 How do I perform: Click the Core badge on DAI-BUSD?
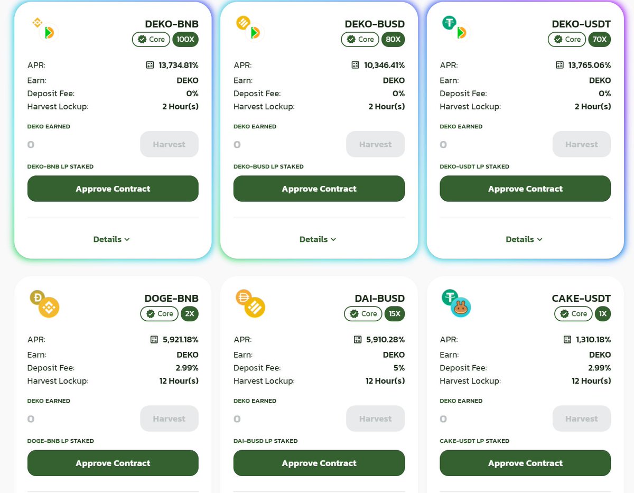tap(363, 313)
